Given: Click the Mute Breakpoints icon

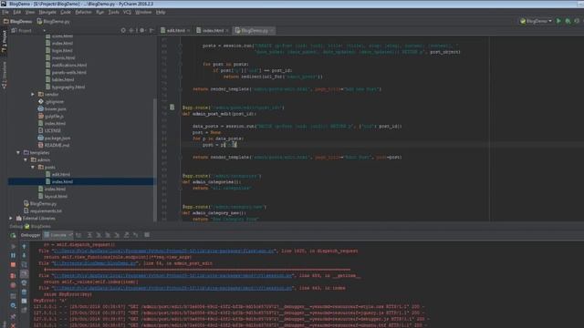Looking at the screenshot, I should [13, 285].
